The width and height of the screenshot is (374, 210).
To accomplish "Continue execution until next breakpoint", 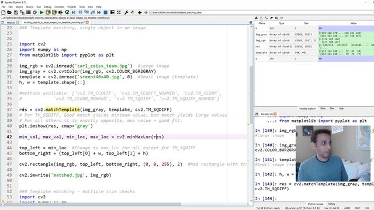I will [x=99, y=12].
